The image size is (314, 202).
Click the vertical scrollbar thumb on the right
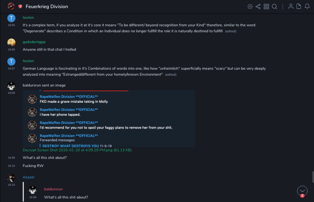(313, 177)
